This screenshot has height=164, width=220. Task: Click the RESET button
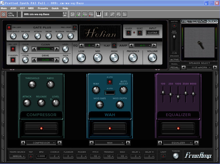coord(140,33)
